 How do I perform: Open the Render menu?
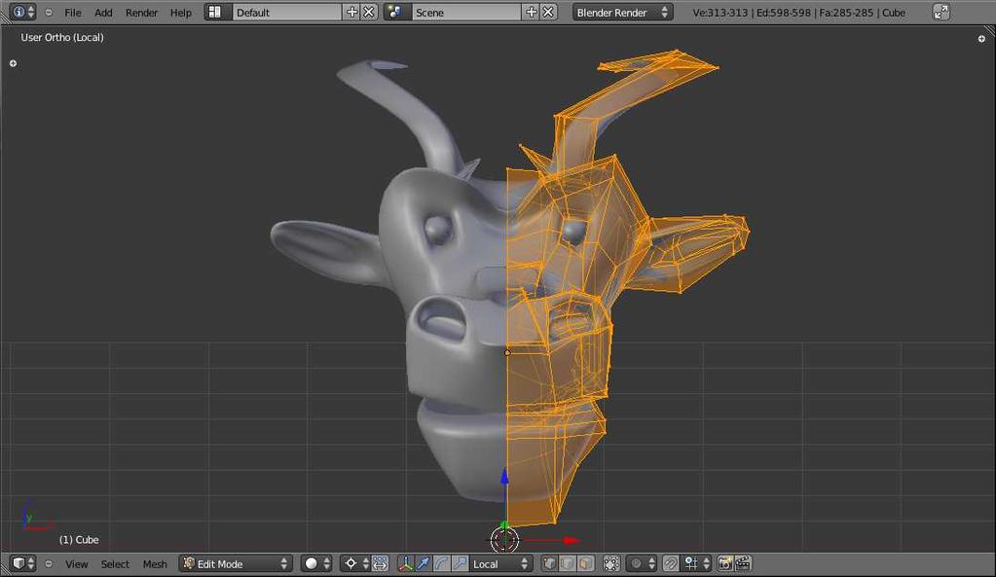(x=141, y=12)
